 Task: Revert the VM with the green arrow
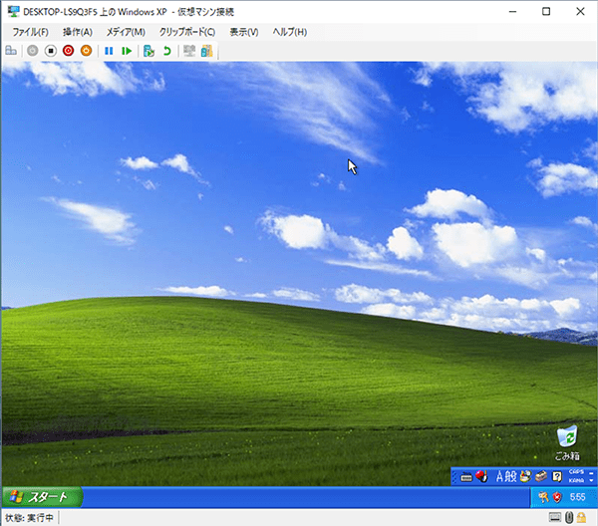click(x=166, y=51)
